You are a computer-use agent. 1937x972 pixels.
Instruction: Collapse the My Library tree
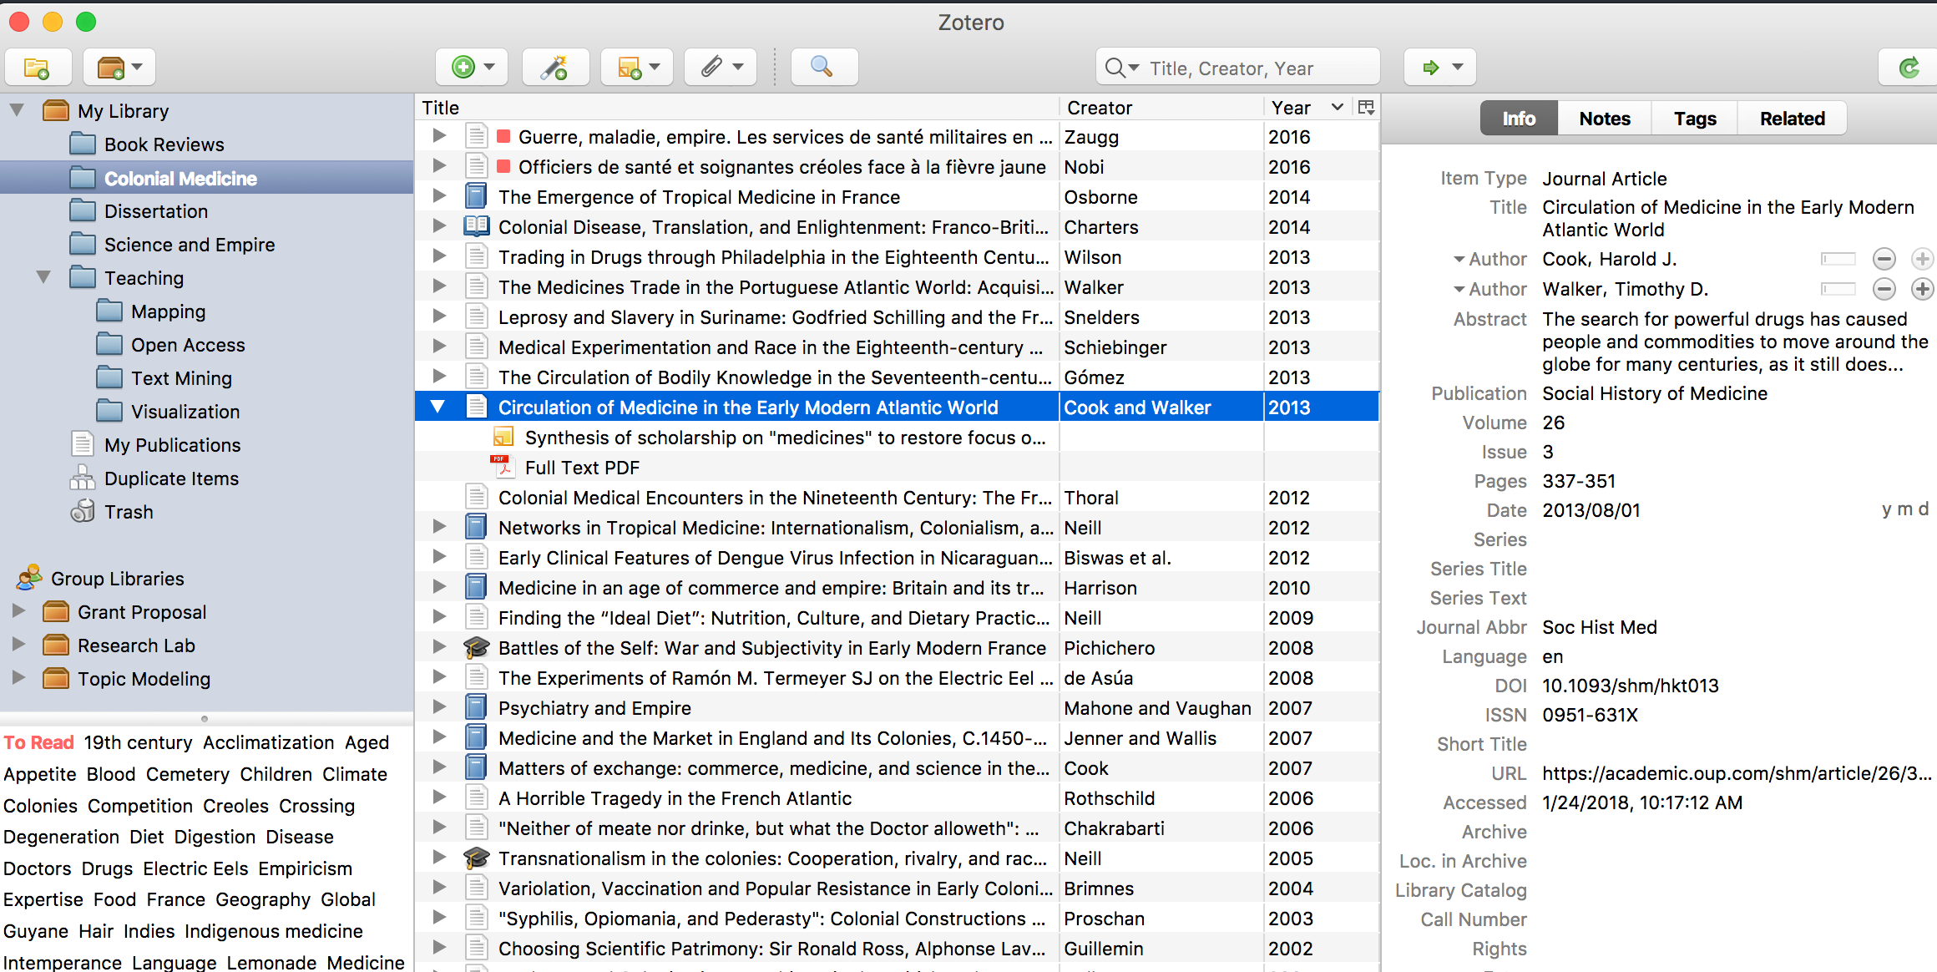[17, 110]
